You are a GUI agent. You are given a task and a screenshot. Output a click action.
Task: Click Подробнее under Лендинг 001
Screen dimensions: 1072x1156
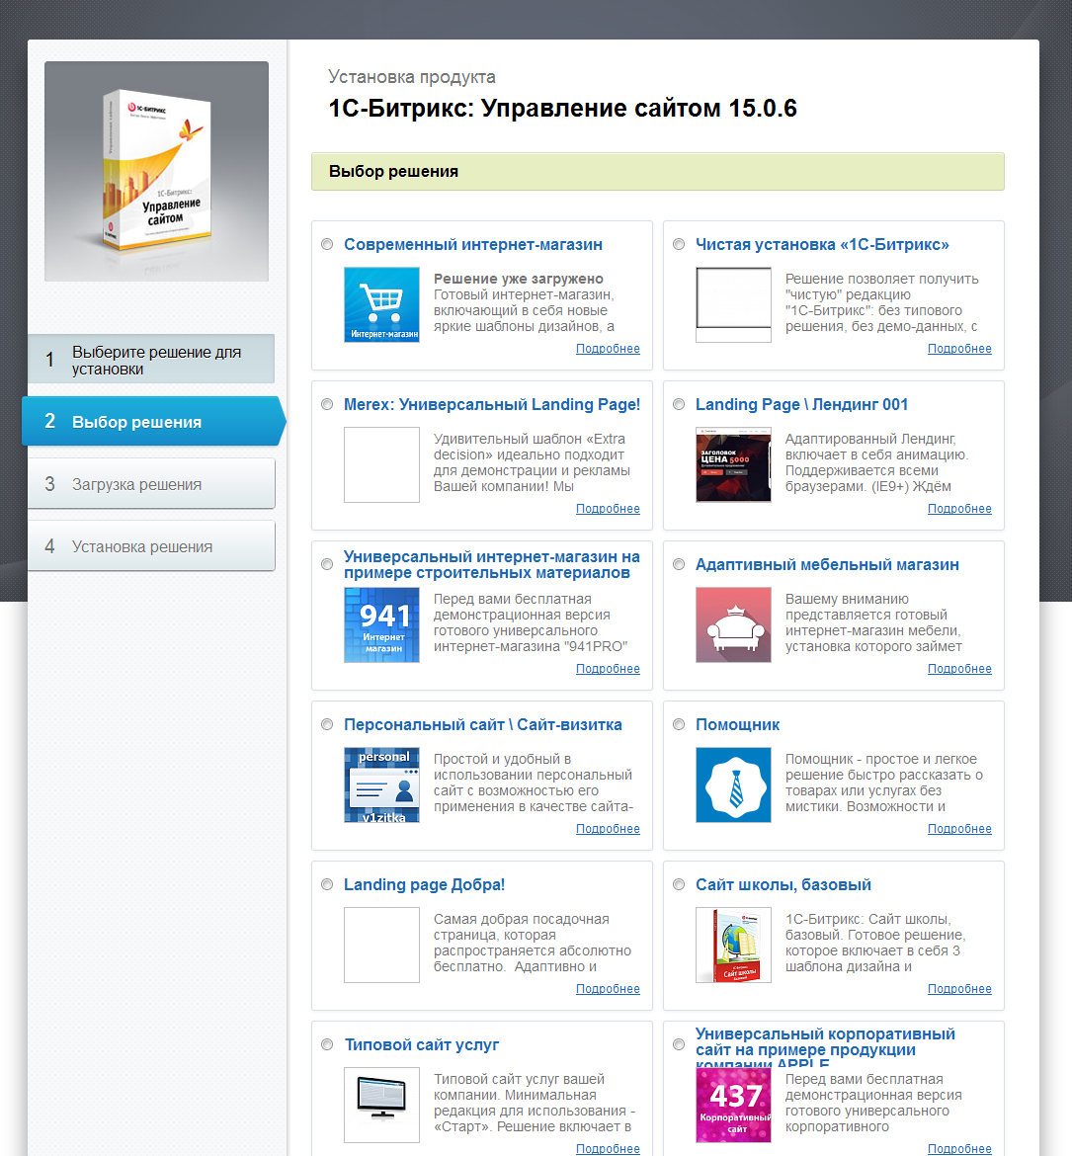pos(959,509)
